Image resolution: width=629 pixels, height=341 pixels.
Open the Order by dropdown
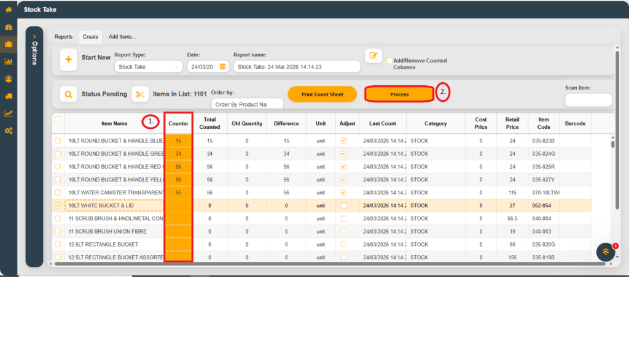click(247, 104)
